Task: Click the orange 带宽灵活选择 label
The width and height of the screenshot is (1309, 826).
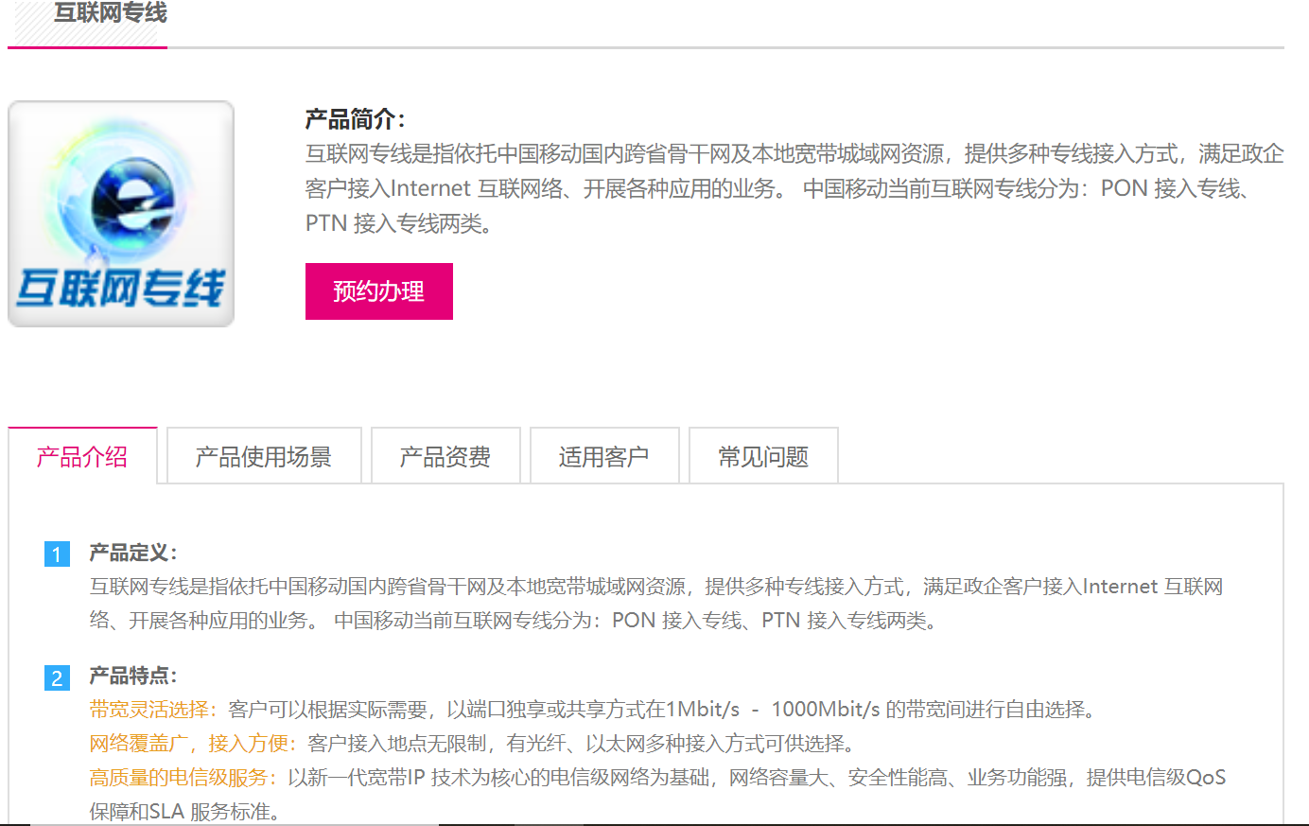Action: [152, 710]
